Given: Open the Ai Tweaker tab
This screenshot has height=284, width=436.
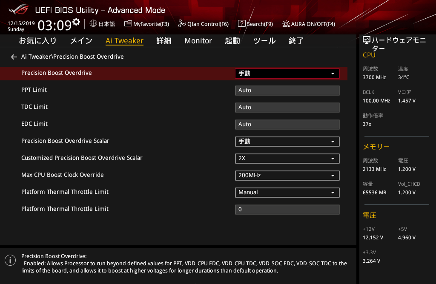Looking at the screenshot, I should [124, 41].
